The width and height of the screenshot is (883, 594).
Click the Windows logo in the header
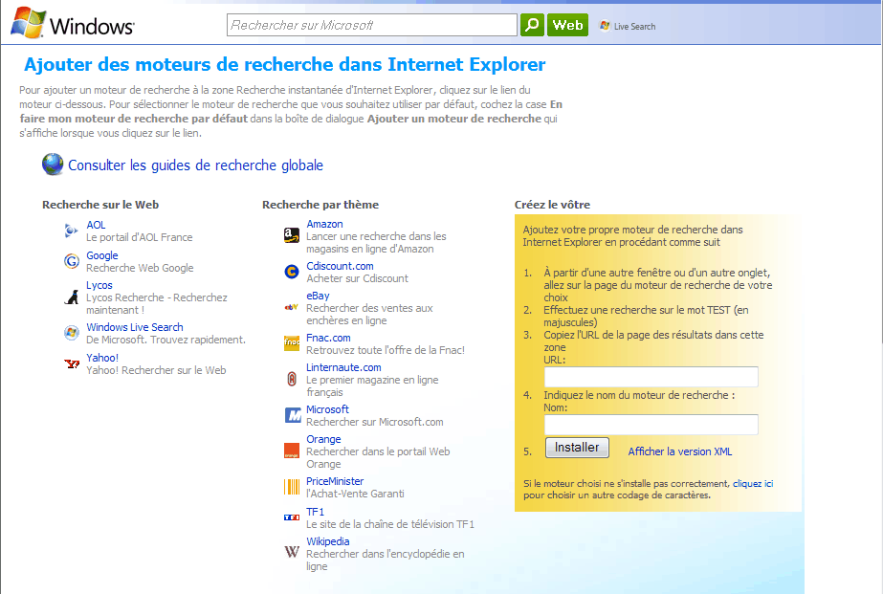tap(73, 23)
